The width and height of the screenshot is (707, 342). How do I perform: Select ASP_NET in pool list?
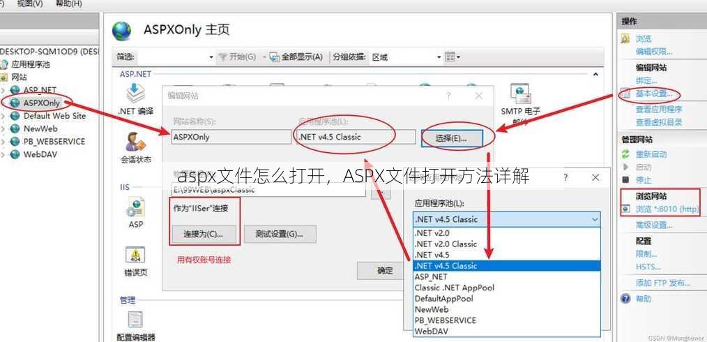507,276
